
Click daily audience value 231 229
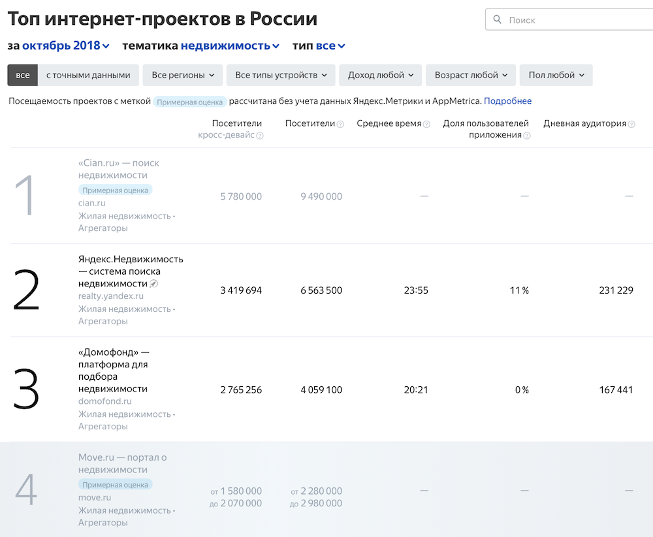pyautogui.click(x=616, y=290)
